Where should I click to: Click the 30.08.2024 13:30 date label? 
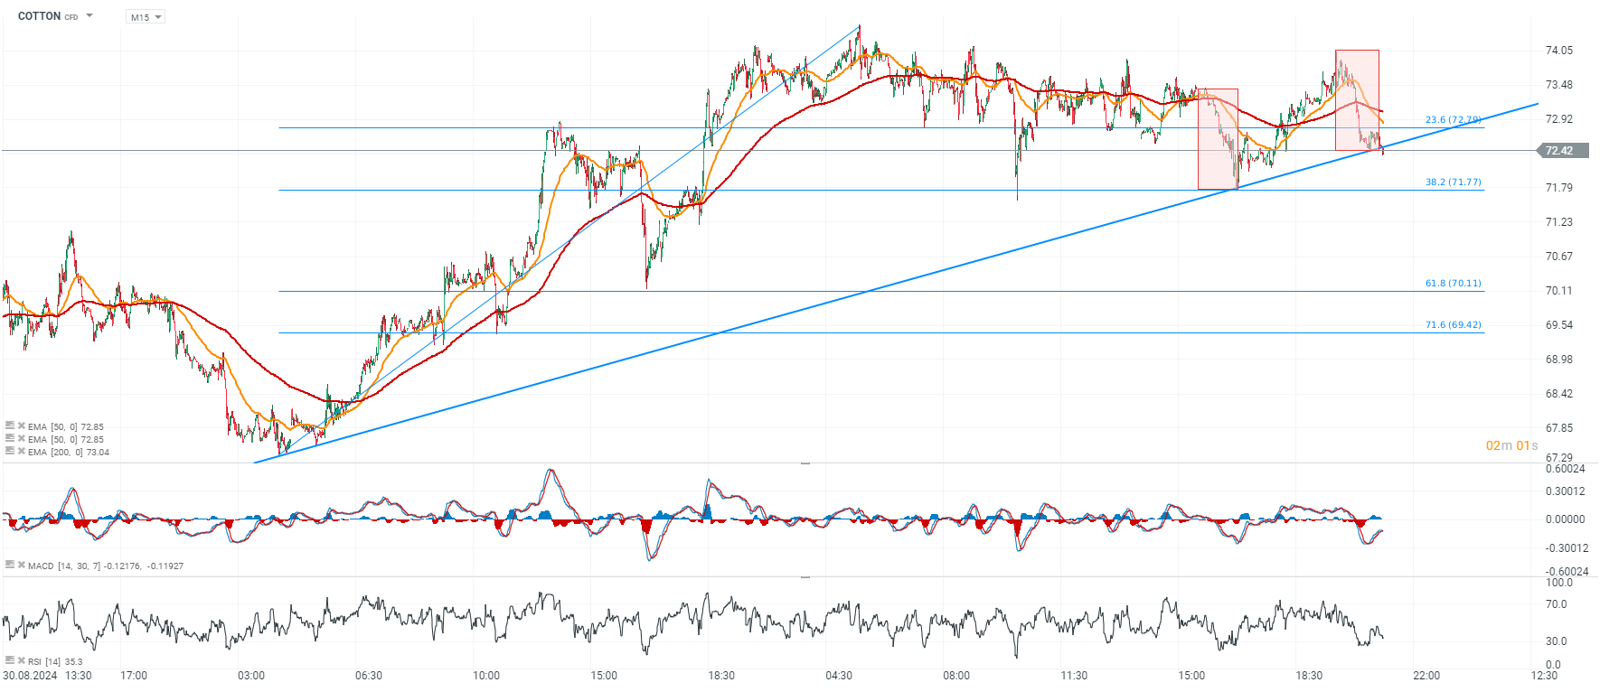coord(47,676)
